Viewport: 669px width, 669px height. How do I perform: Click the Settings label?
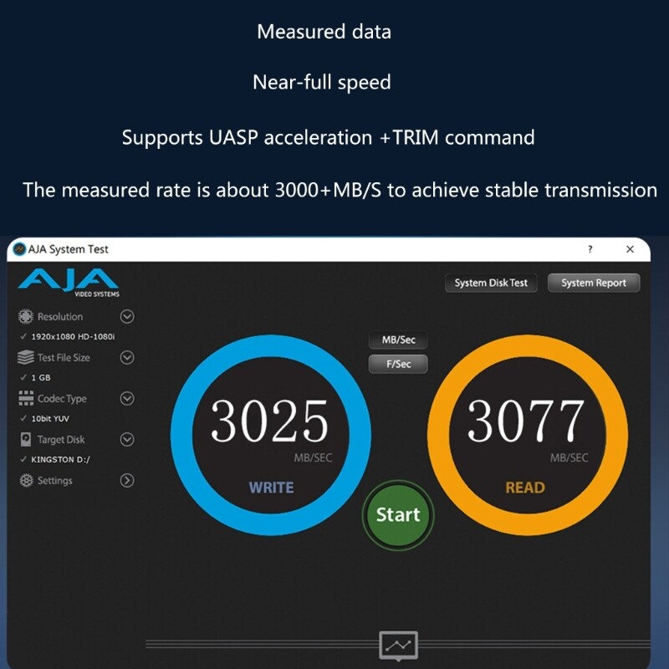tap(55, 480)
